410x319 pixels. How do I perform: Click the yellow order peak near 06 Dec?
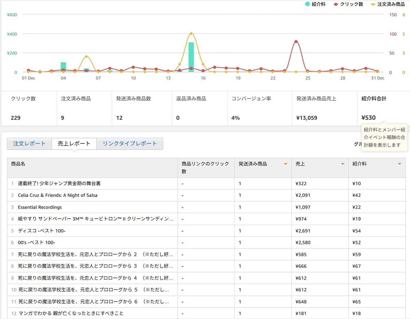click(x=86, y=57)
